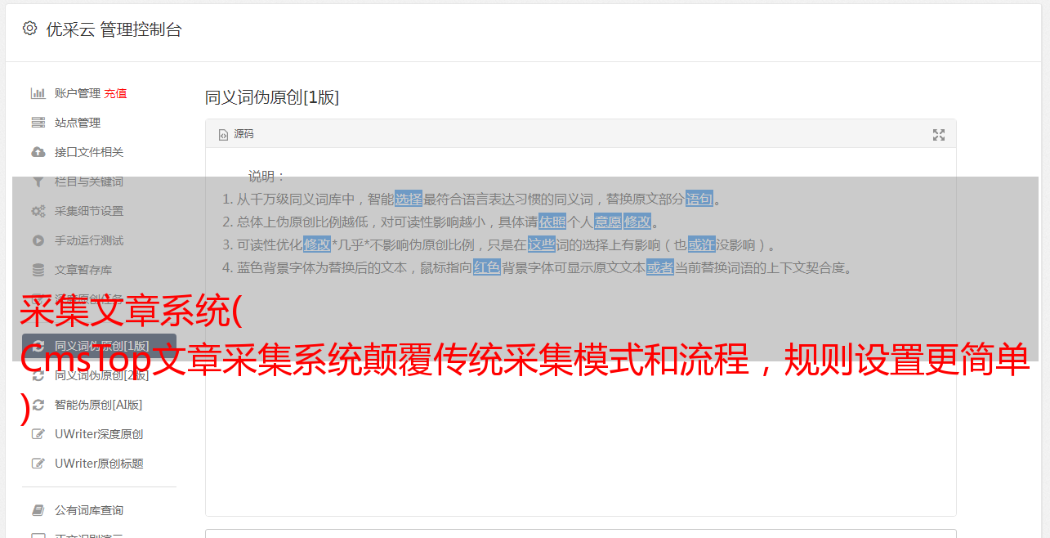Click the 采集细节设置 gears icon
The height and width of the screenshot is (538, 1050).
[x=38, y=211]
